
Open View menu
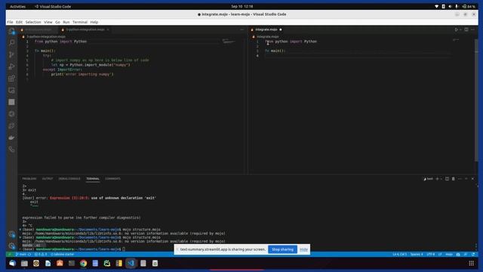(x=48, y=22)
